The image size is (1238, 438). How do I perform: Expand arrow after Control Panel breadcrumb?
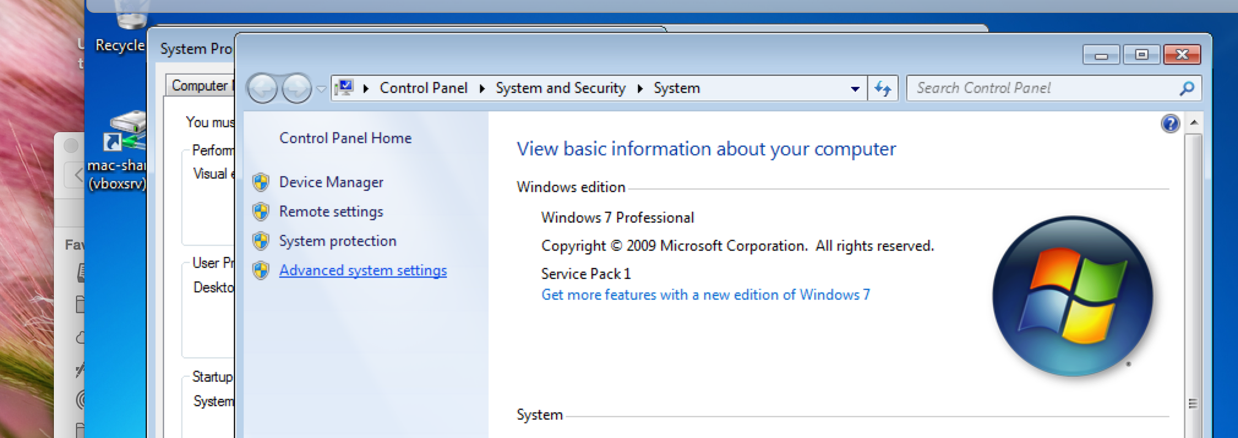point(482,89)
